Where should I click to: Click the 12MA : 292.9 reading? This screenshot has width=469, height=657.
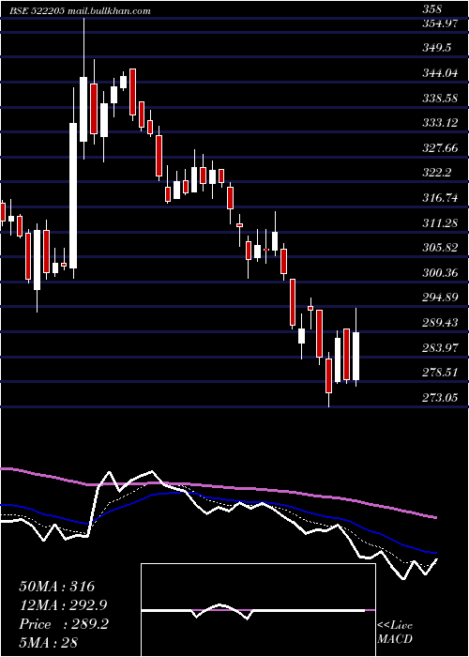[x=63, y=605]
